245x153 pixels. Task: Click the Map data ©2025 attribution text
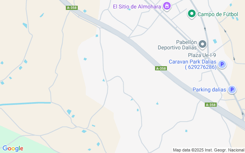point(209,150)
